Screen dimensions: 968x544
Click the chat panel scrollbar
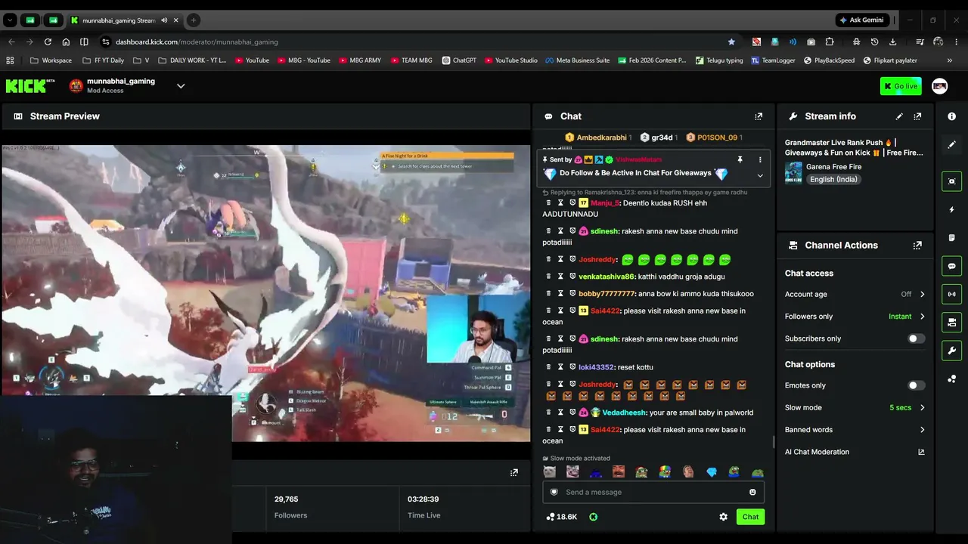point(772,442)
